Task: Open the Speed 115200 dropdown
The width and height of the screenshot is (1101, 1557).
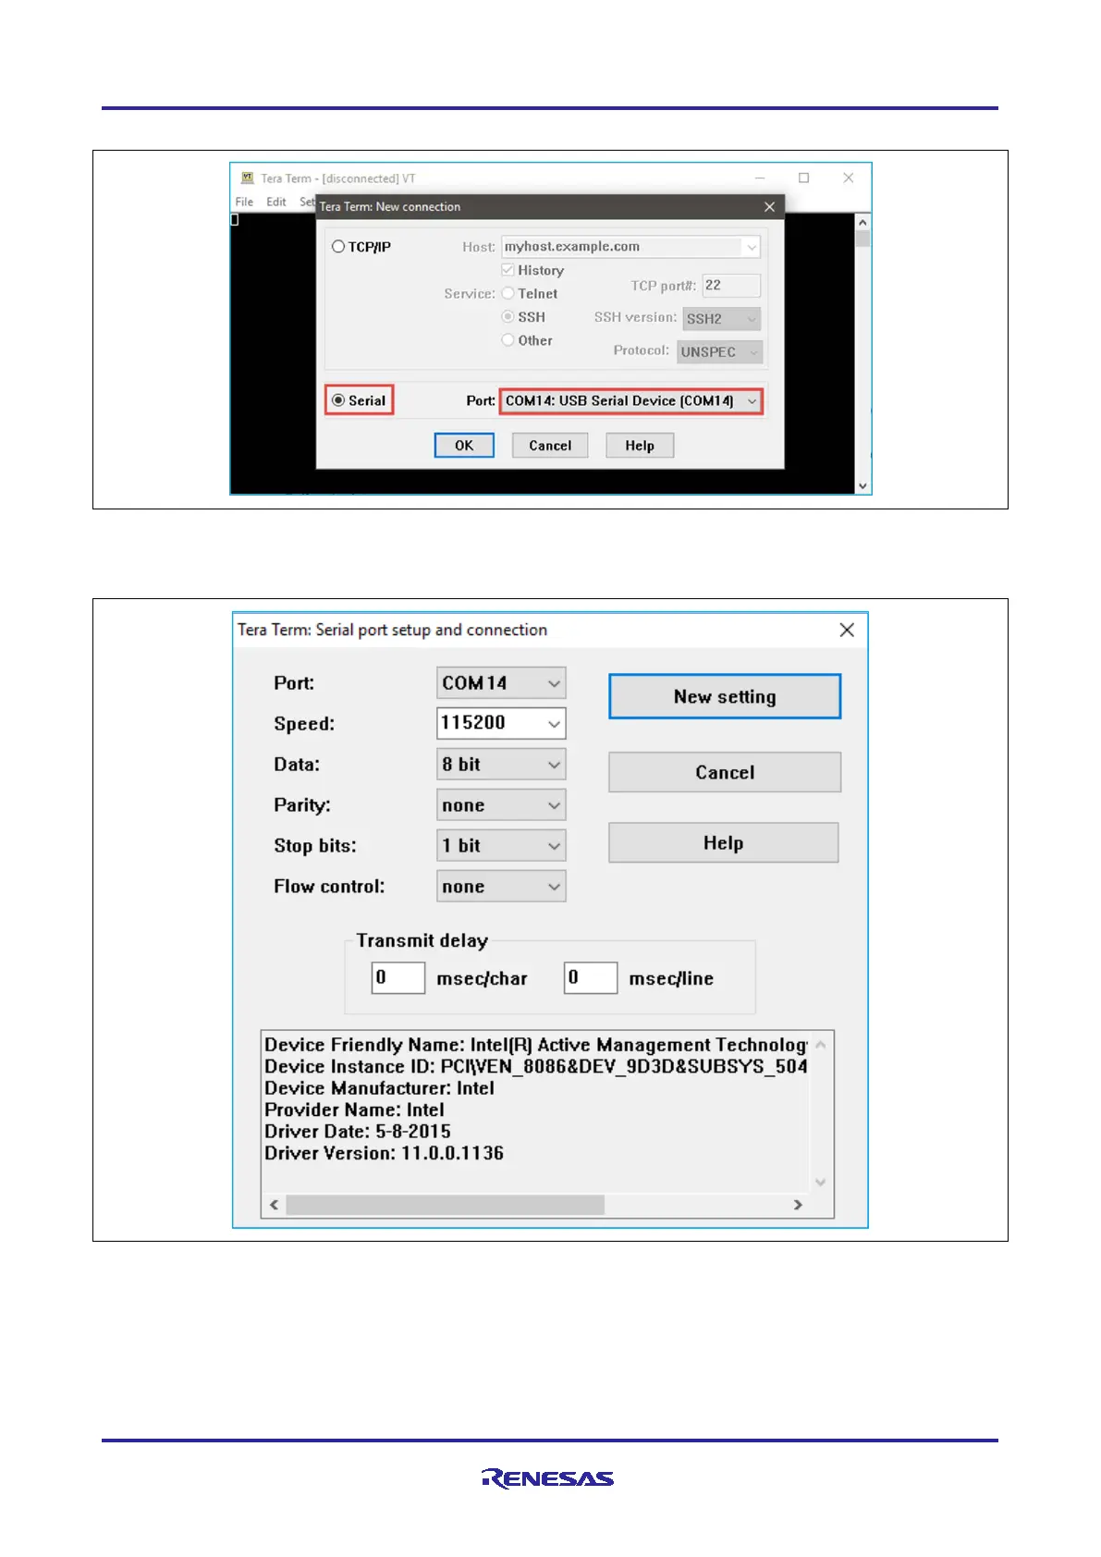Action: coord(554,724)
